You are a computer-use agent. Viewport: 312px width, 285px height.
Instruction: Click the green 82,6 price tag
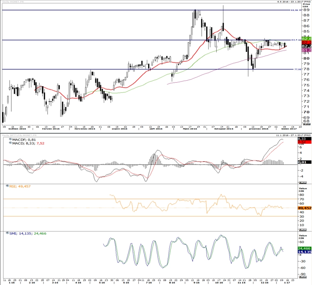(306, 38)
